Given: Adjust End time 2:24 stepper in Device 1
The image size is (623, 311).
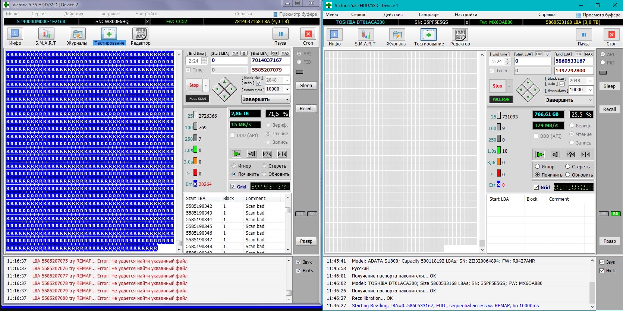Looking at the screenshot, I should [507, 62].
